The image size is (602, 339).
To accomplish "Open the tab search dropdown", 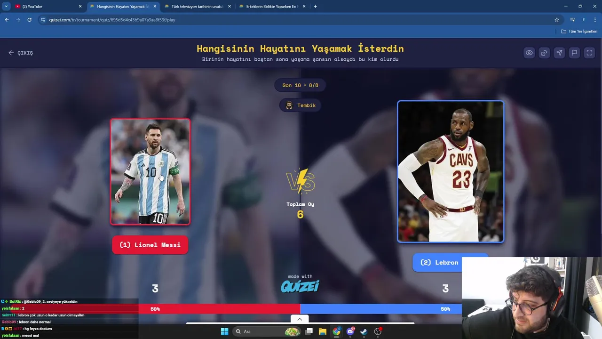I will [6, 7].
